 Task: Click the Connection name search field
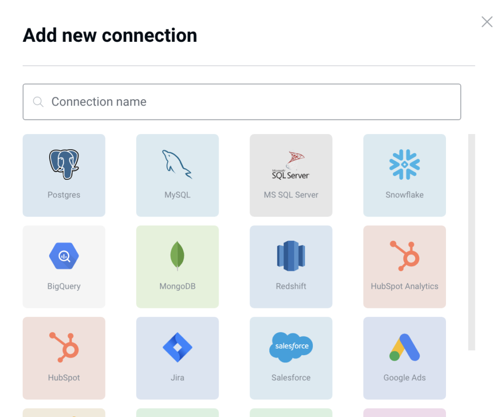point(242,102)
